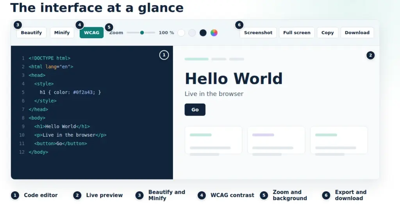The height and width of the screenshot is (208, 400).
Task: Click the </head> closing tag line
Action: (x=38, y=109)
